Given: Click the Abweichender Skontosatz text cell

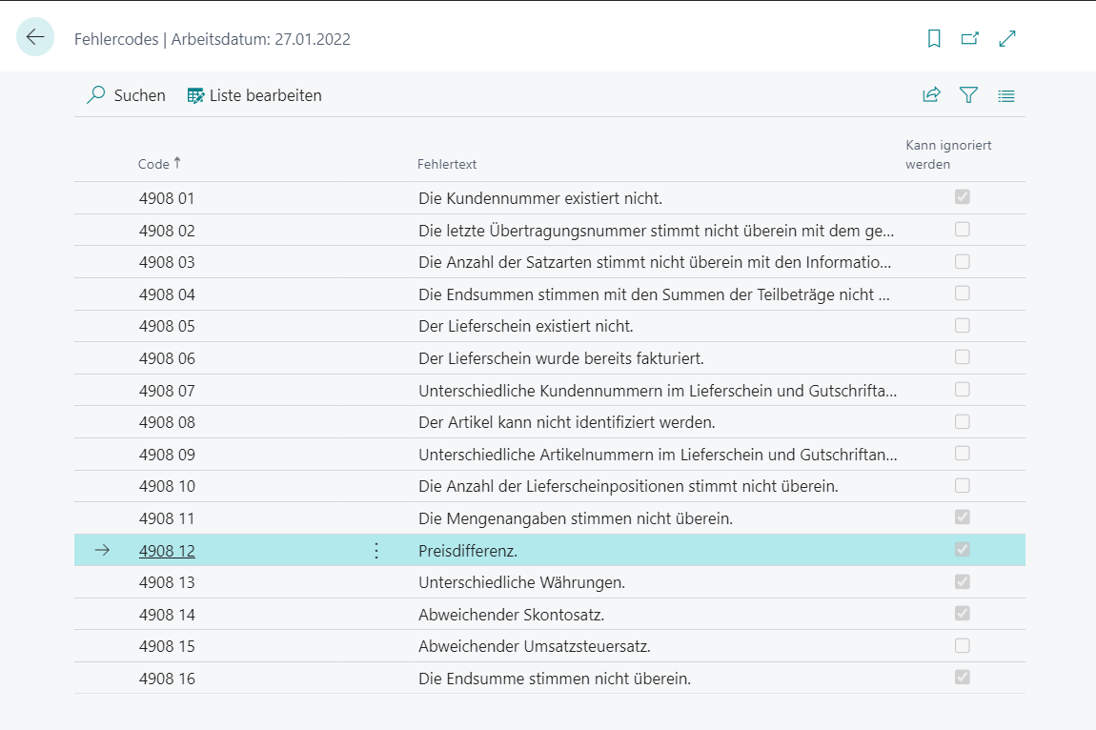Looking at the screenshot, I should (x=511, y=614).
